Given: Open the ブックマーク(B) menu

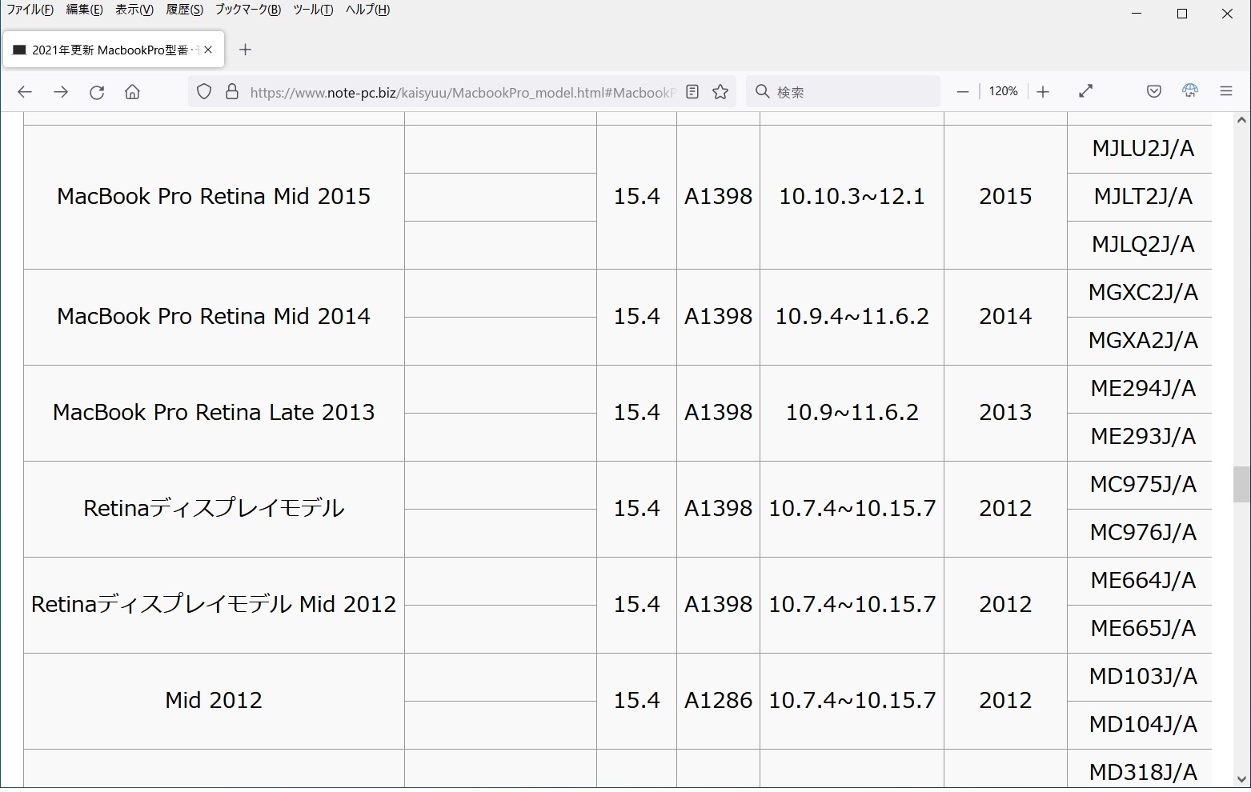Looking at the screenshot, I should click(247, 10).
